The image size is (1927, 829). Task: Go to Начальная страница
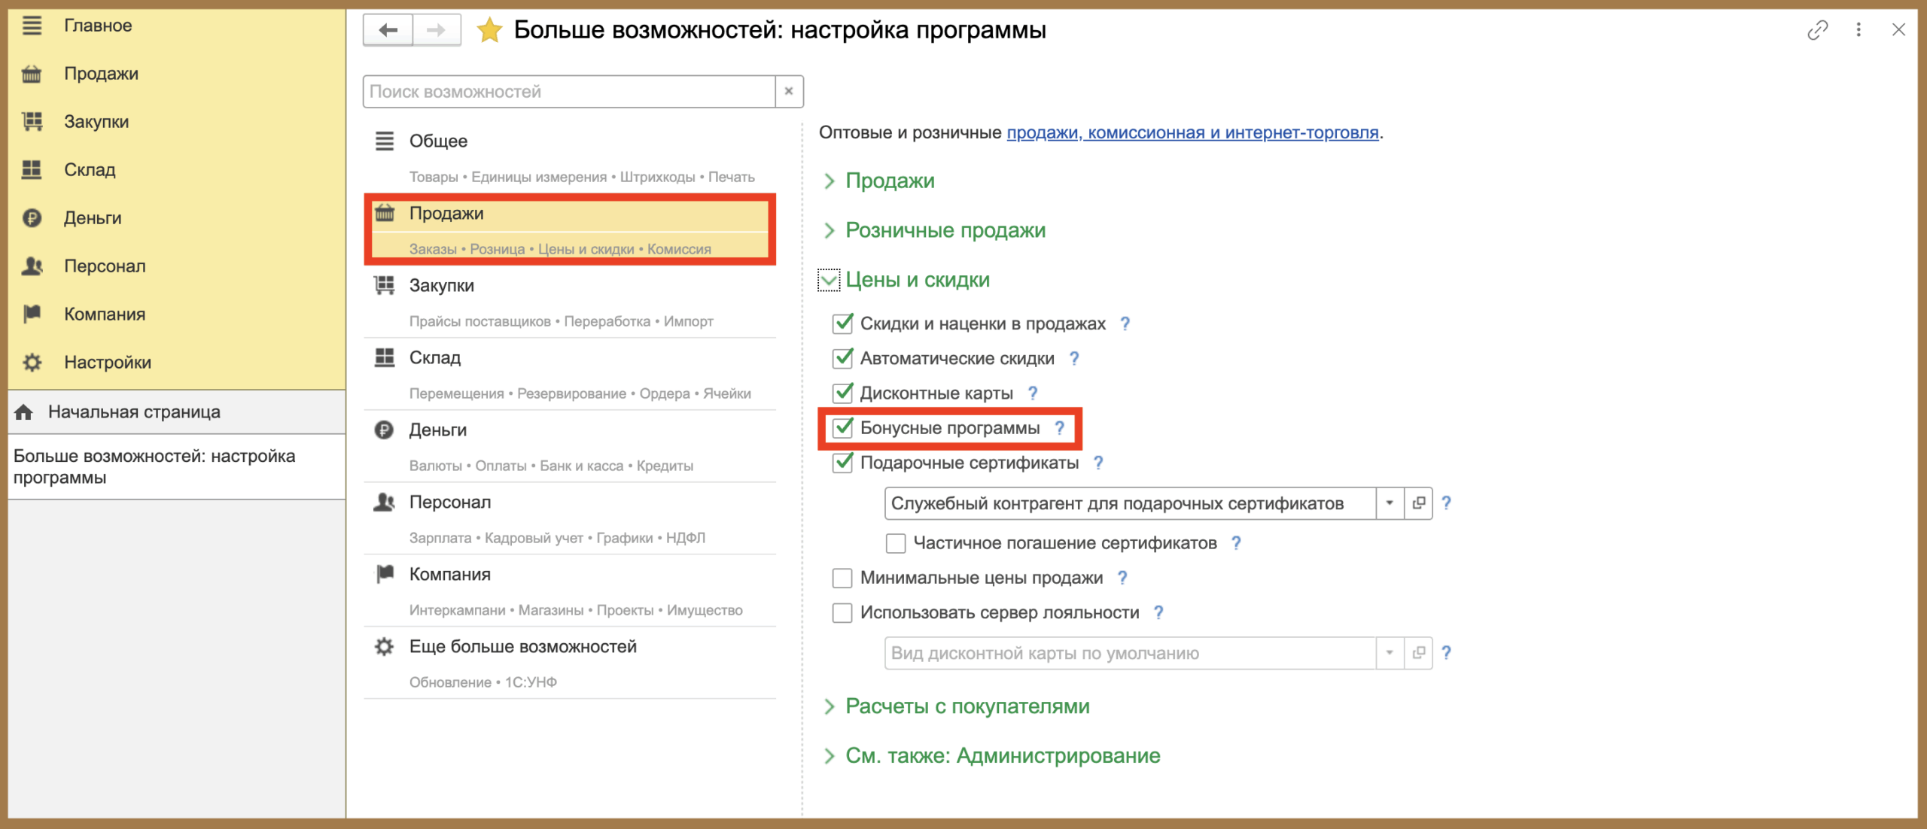coord(134,412)
